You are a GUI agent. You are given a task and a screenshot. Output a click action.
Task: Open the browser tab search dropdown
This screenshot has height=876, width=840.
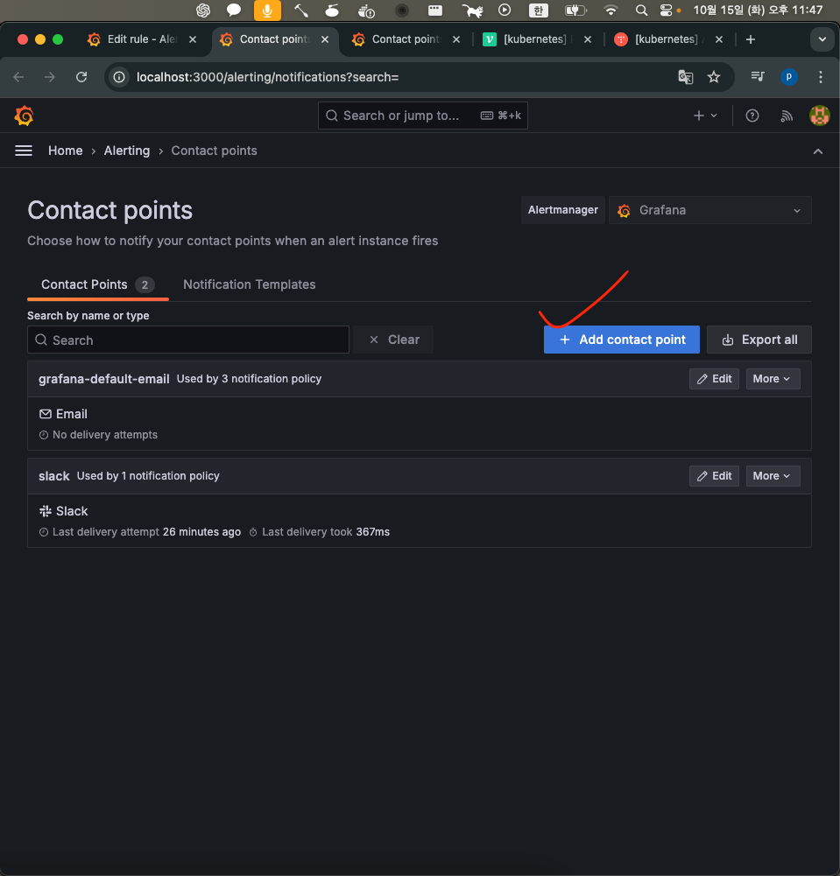point(822,39)
